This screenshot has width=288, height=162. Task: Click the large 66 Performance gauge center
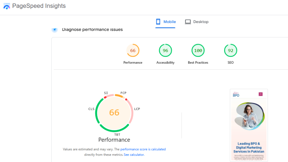114,113
